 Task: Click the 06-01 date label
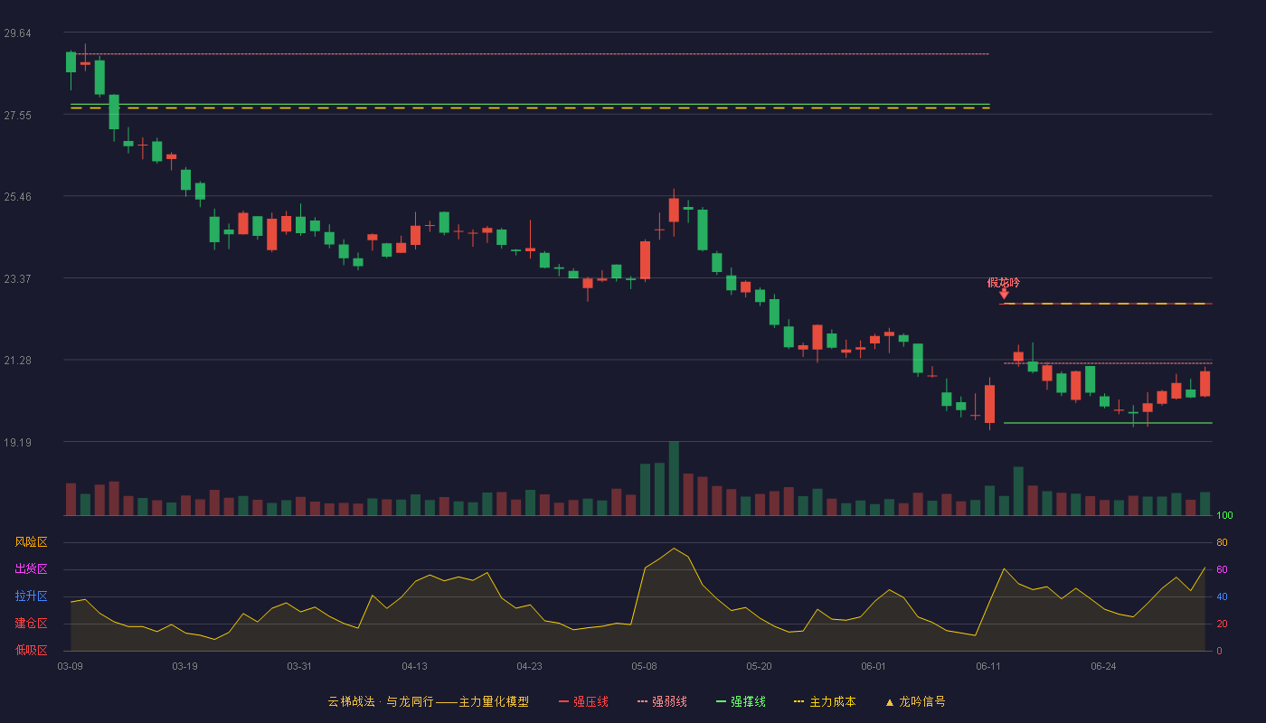coord(874,666)
